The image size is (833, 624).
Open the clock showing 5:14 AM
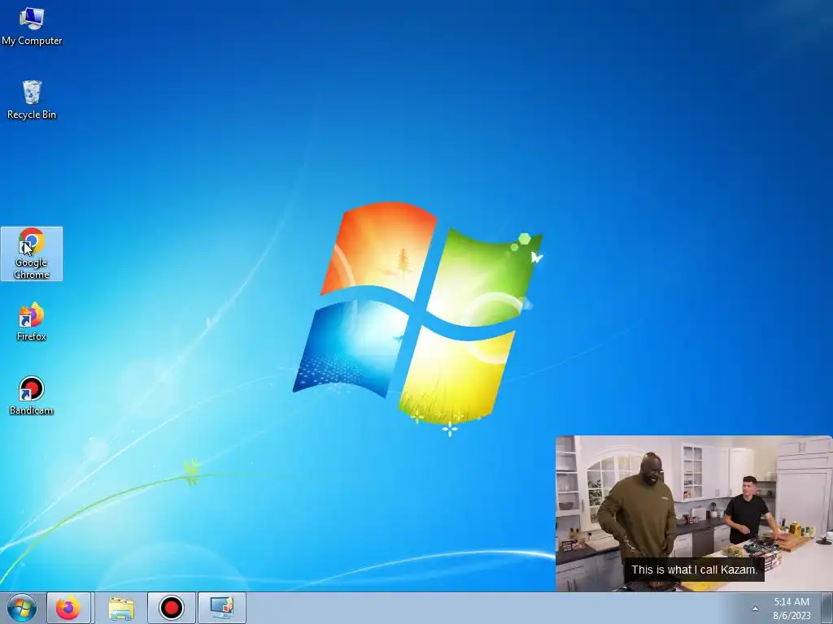[x=792, y=609]
